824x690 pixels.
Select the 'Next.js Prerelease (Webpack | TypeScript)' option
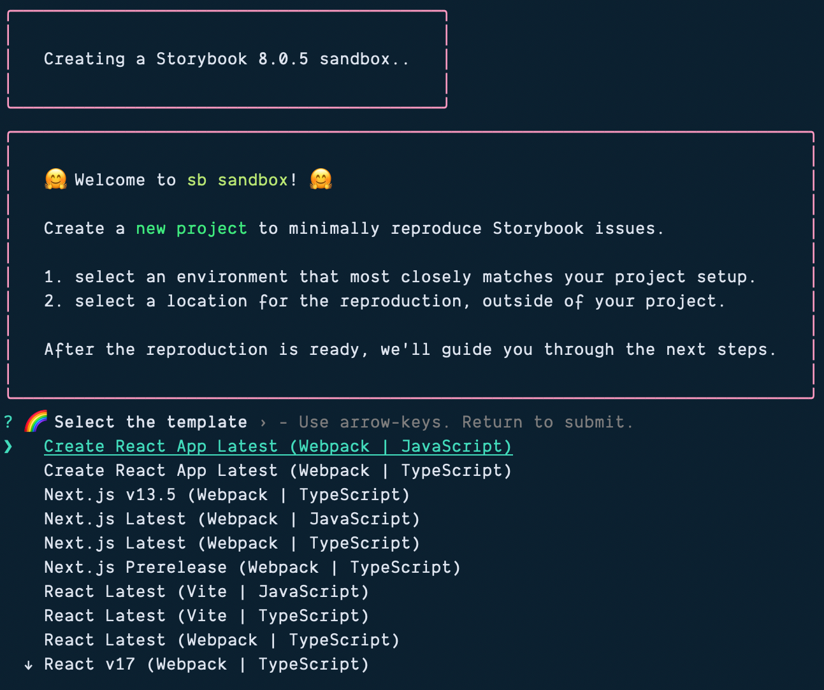click(x=252, y=567)
